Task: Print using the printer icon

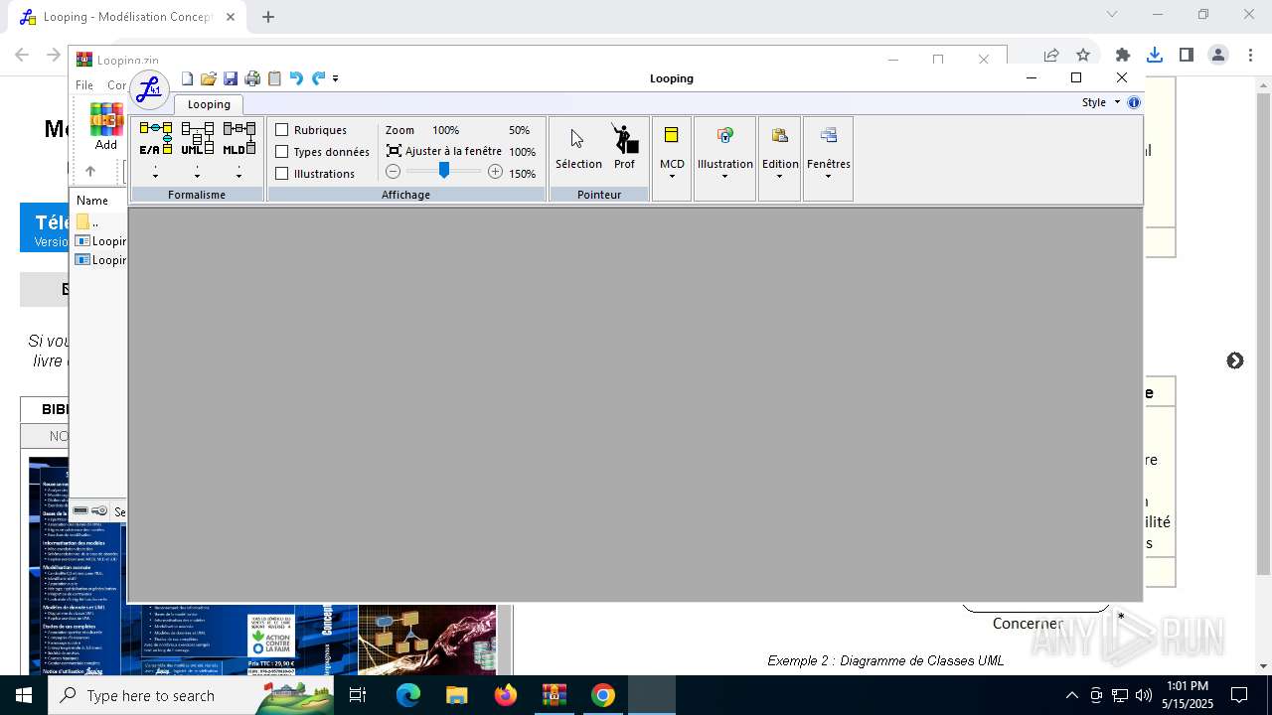Action: 252,78
